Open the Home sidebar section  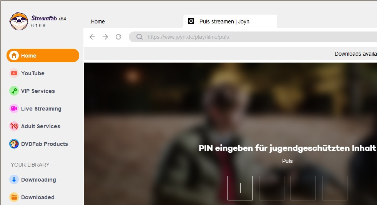pyautogui.click(x=43, y=56)
